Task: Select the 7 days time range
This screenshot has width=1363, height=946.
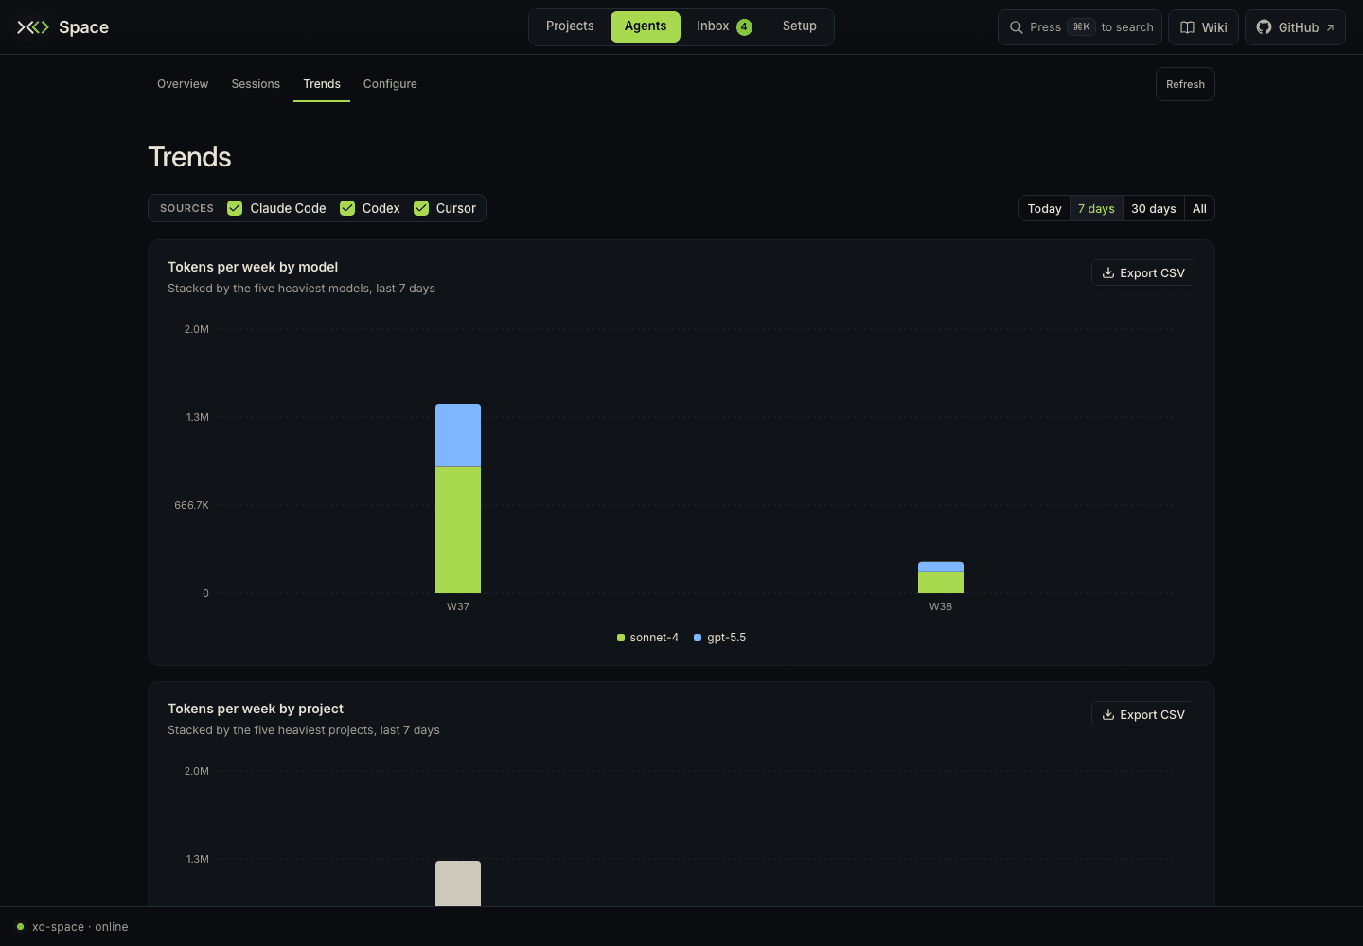Action: (1096, 208)
